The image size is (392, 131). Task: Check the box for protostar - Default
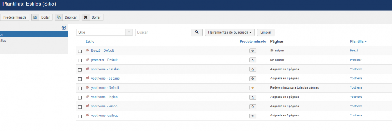point(80,61)
